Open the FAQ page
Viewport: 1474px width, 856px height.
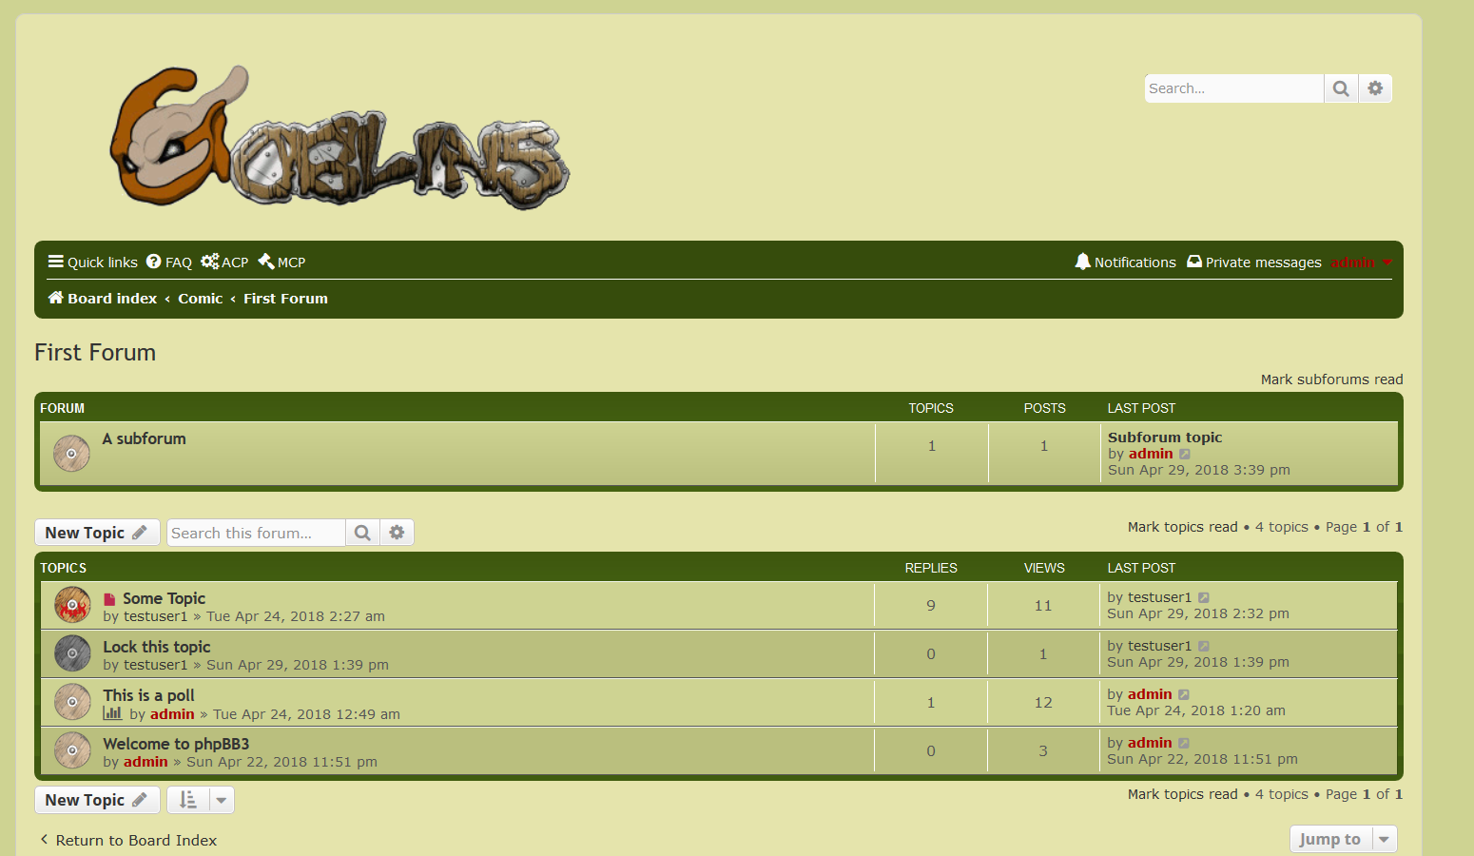[x=169, y=263]
